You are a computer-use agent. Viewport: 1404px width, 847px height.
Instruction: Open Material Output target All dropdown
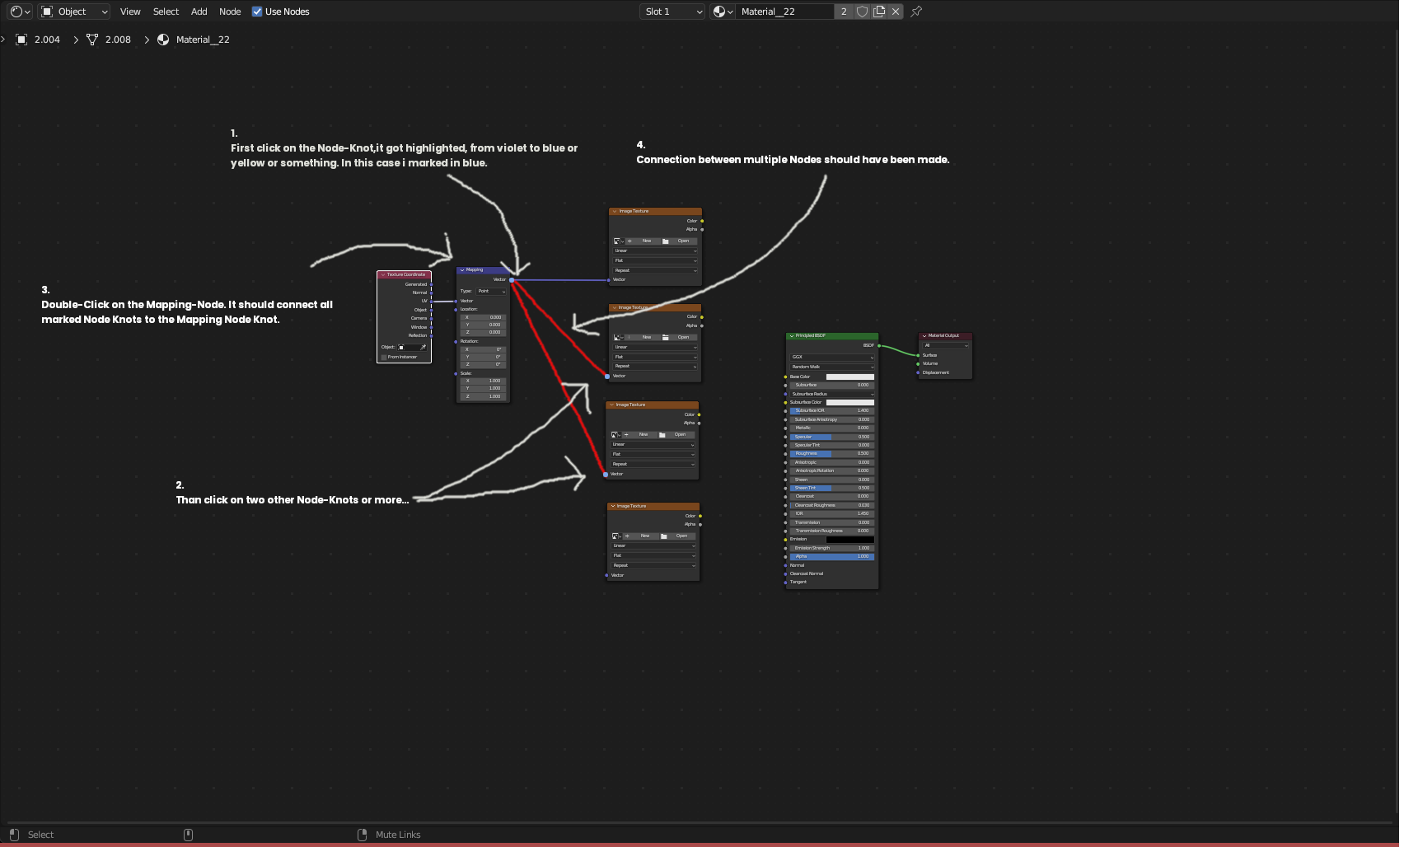945,346
